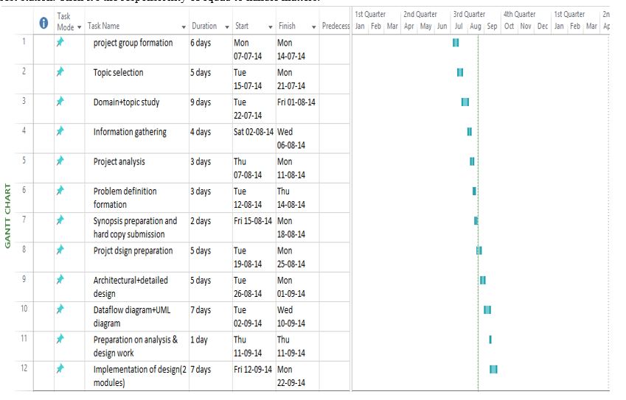Click start date 'Fri 15-08-14'
The image size is (626, 400).
click(x=253, y=221)
